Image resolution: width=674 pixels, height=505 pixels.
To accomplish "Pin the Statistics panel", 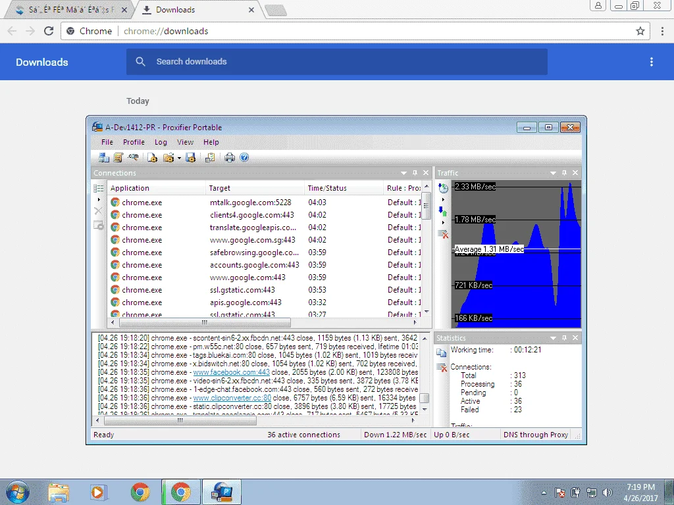I will point(564,337).
